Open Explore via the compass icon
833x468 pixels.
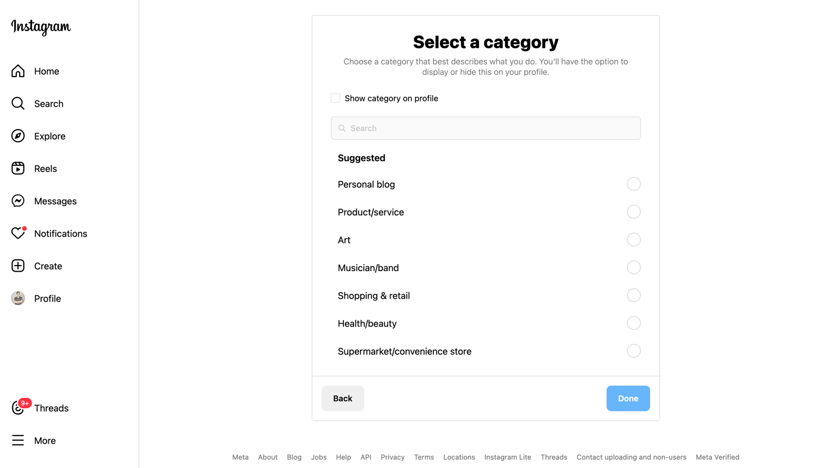(x=18, y=136)
